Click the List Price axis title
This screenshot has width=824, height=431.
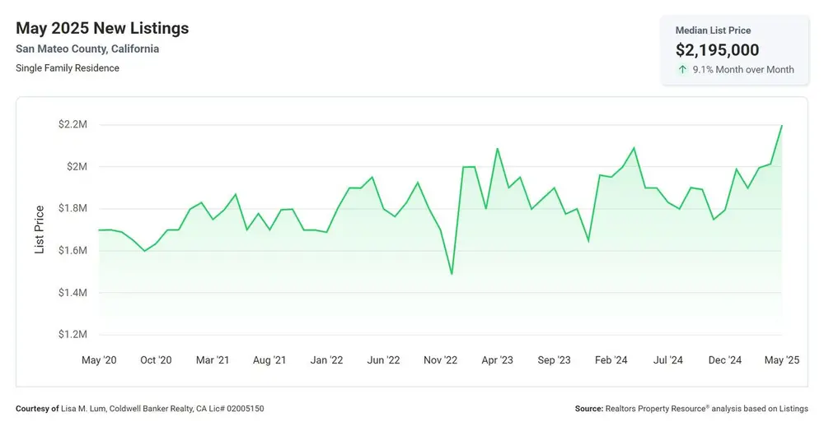40,229
